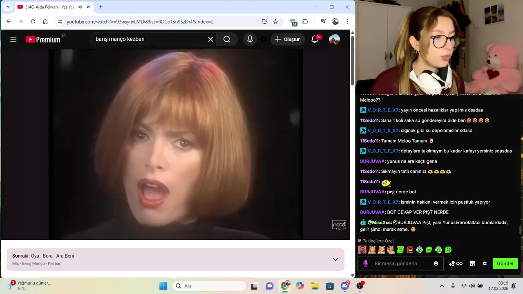Bookmark this page with star icon

coord(275,22)
